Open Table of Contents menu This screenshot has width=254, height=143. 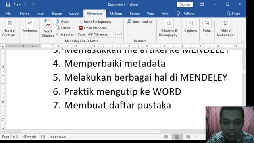click(x=10, y=28)
